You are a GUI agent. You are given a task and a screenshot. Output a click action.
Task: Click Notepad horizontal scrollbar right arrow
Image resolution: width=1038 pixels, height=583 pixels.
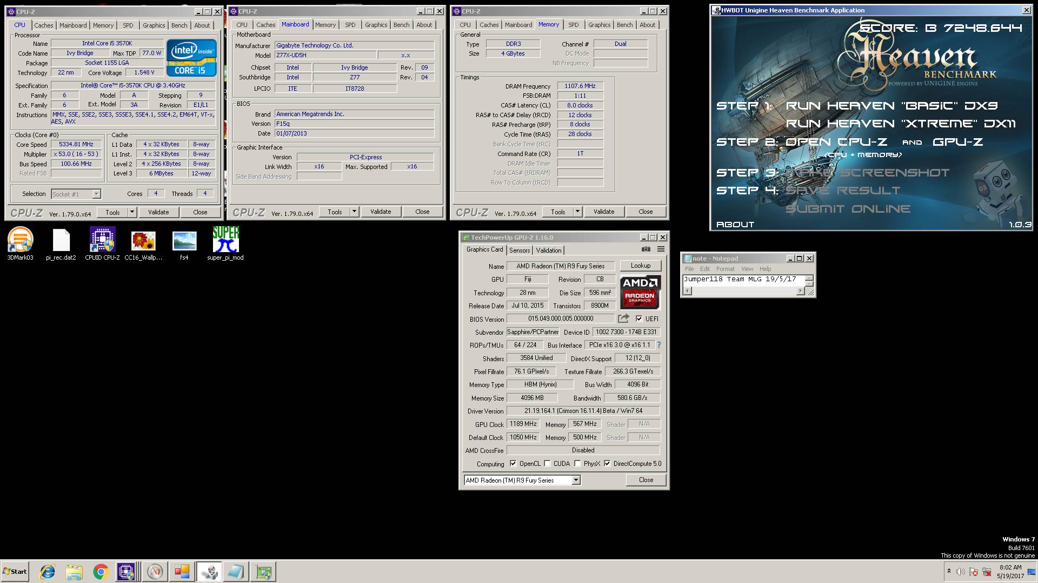[801, 291]
